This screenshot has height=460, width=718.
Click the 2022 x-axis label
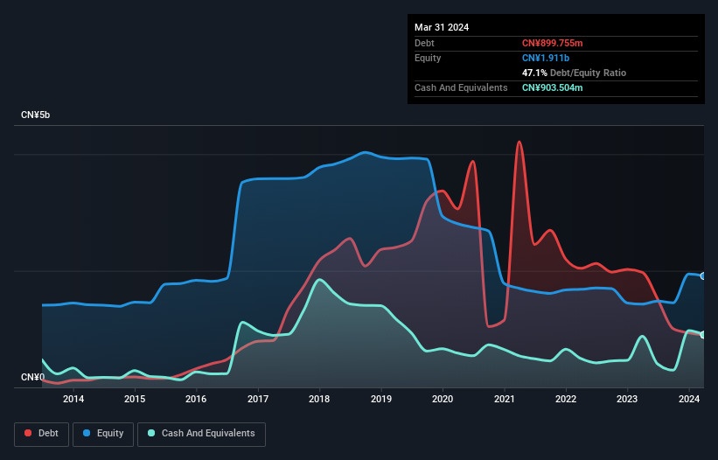pyautogui.click(x=566, y=399)
